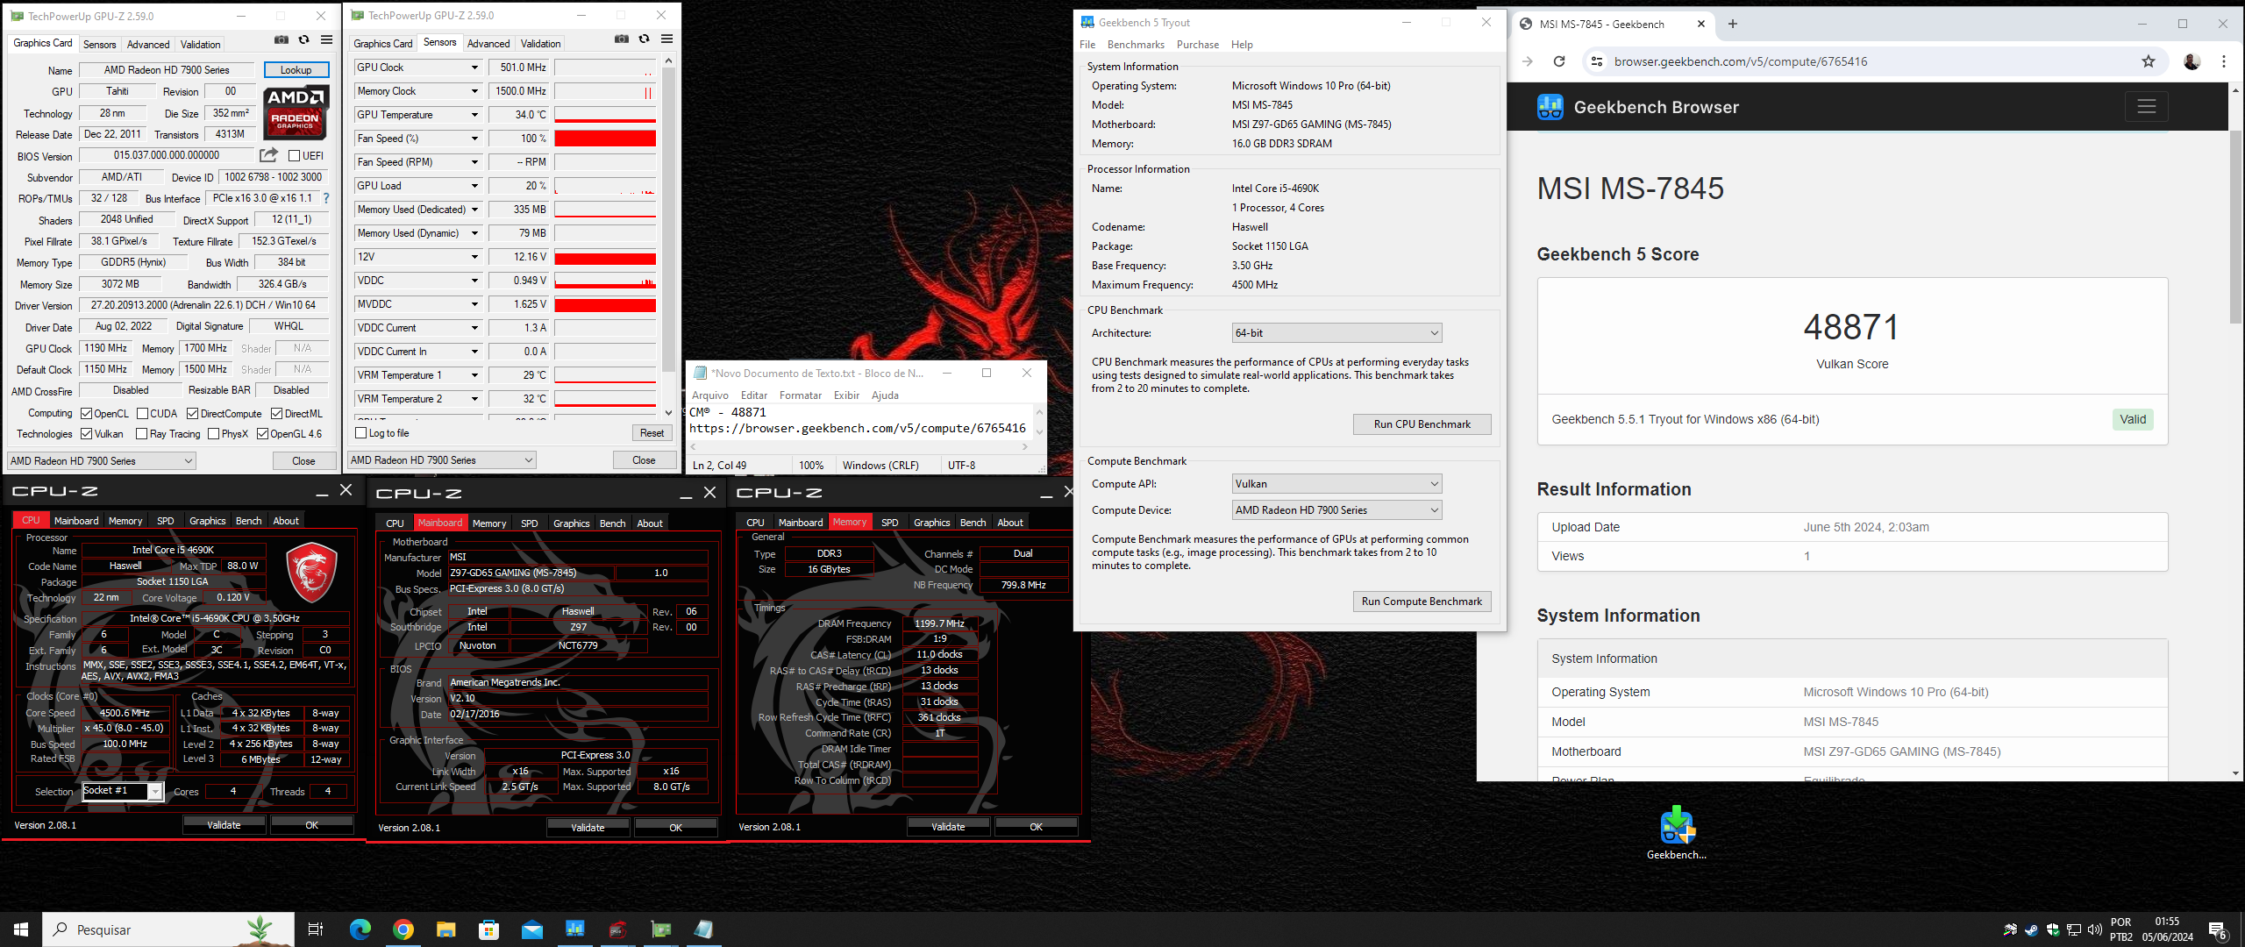This screenshot has height=947, width=2245.
Task: Toggle the DirectCompute checkbox
Action: click(x=193, y=414)
